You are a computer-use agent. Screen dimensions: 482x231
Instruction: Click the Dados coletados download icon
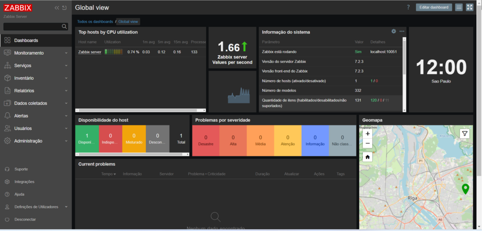click(x=8, y=103)
